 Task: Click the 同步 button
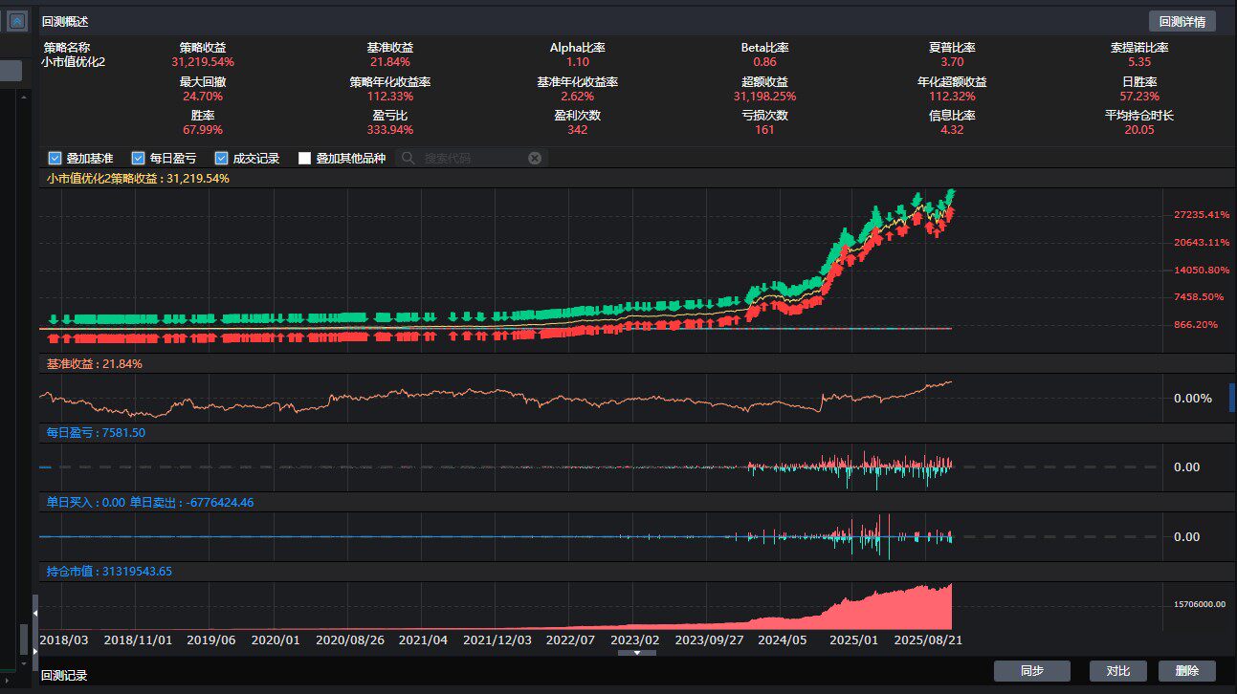(1032, 671)
